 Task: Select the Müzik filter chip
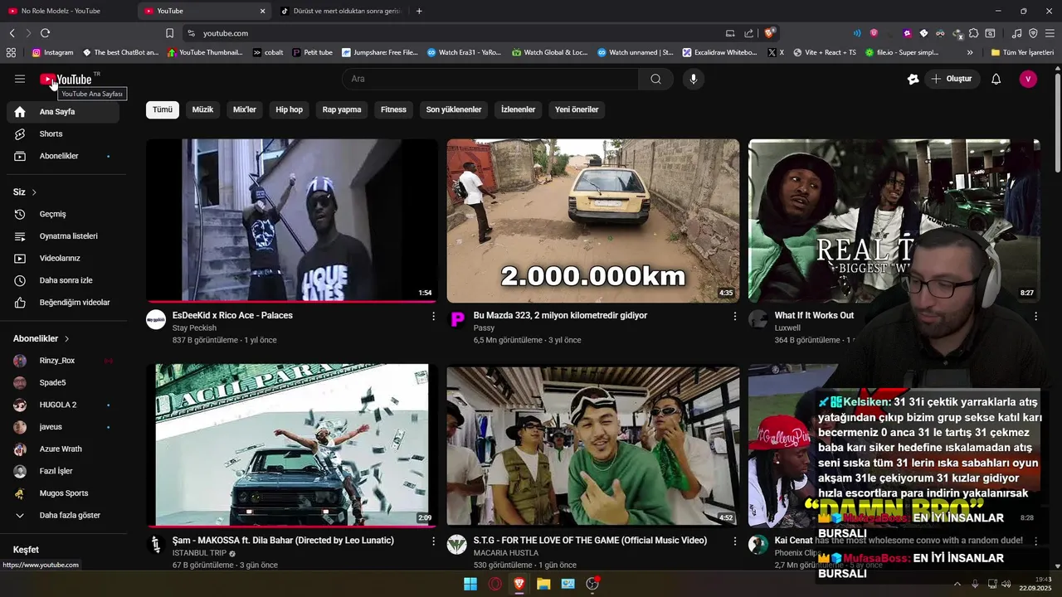pos(202,109)
